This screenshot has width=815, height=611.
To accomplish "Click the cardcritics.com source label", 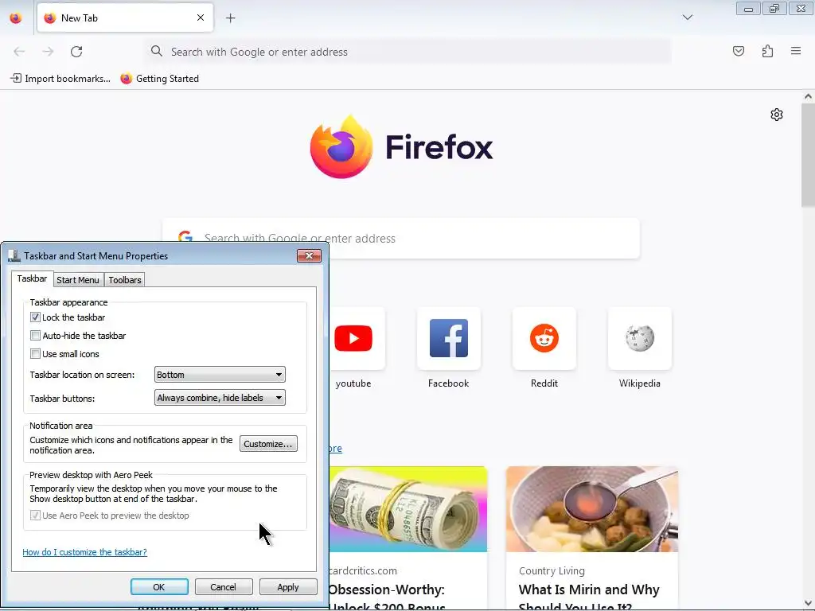I will (x=363, y=570).
